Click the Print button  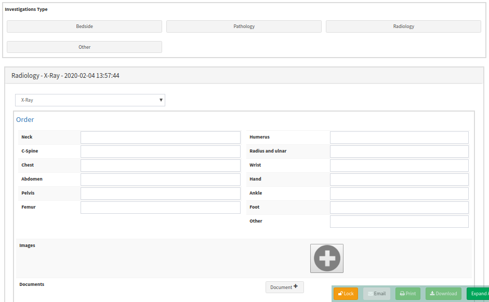[x=407, y=294]
